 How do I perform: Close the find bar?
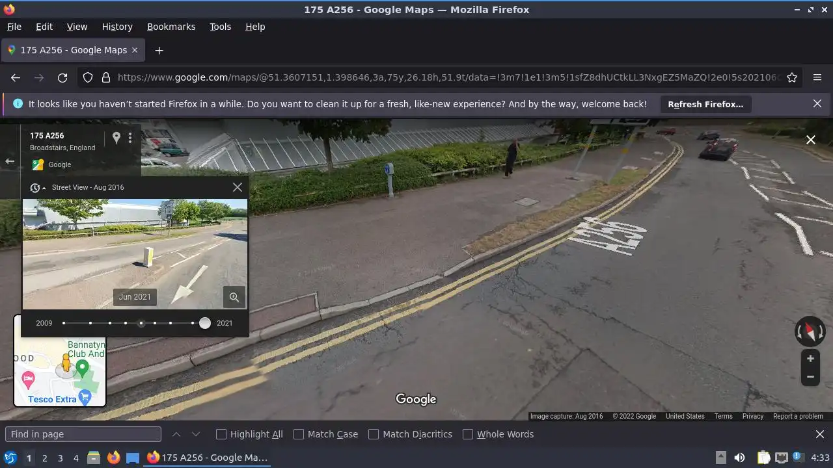click(820, 434)
